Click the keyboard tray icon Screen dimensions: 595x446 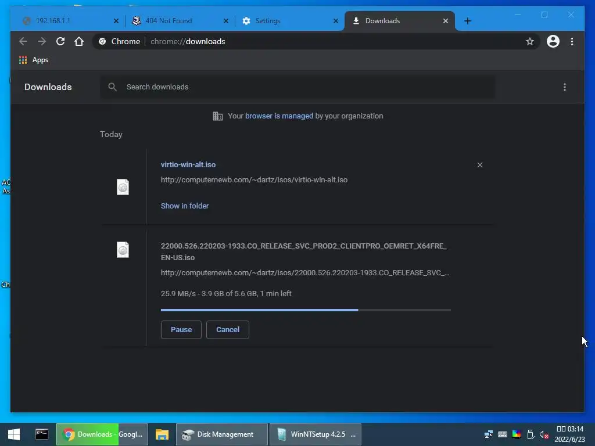(x=503, y=434)
